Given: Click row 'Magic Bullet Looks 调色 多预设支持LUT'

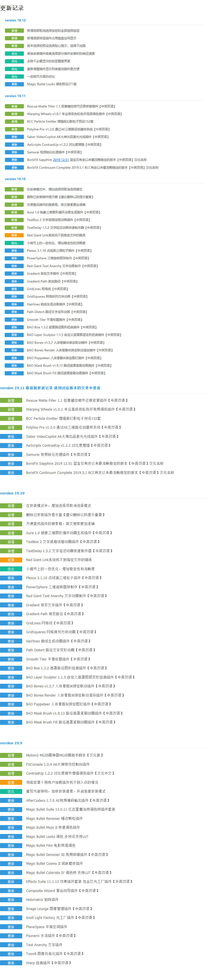Looking at the screenshot, I should point(57,836).
